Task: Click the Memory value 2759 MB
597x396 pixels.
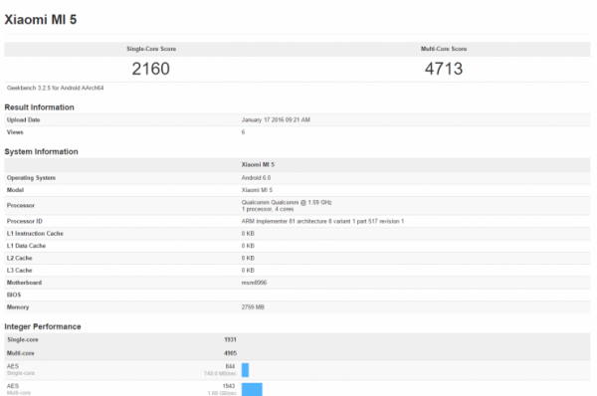Action: 253,306
